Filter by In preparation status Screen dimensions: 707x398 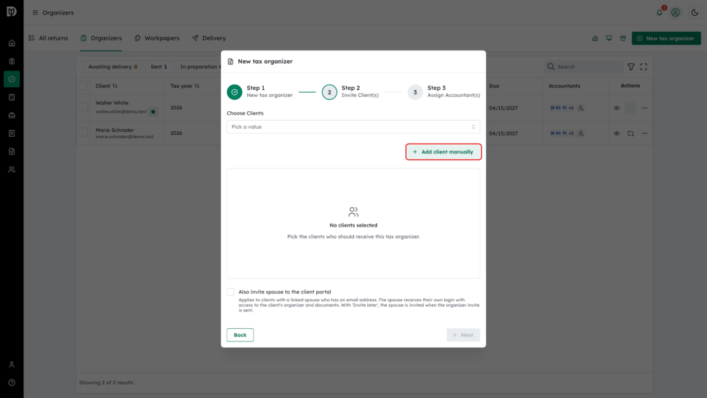pyautogui.click(x=198, y=67)
